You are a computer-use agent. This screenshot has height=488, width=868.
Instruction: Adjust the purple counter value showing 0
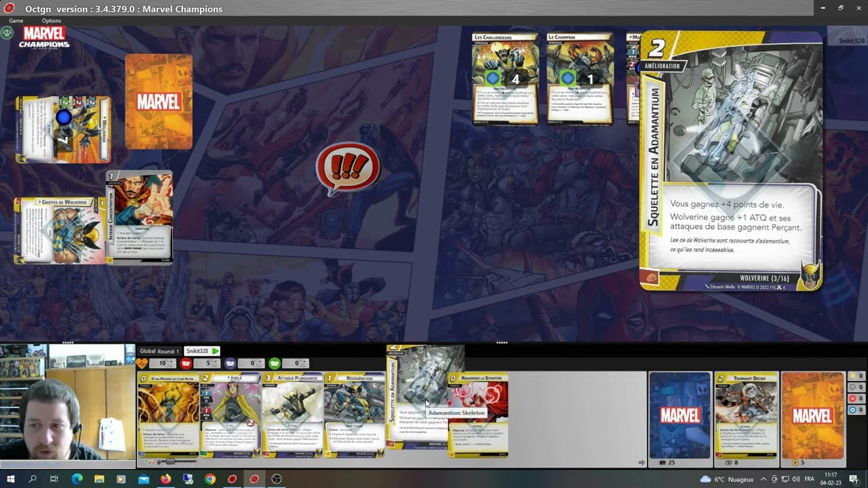pos(252,364)
